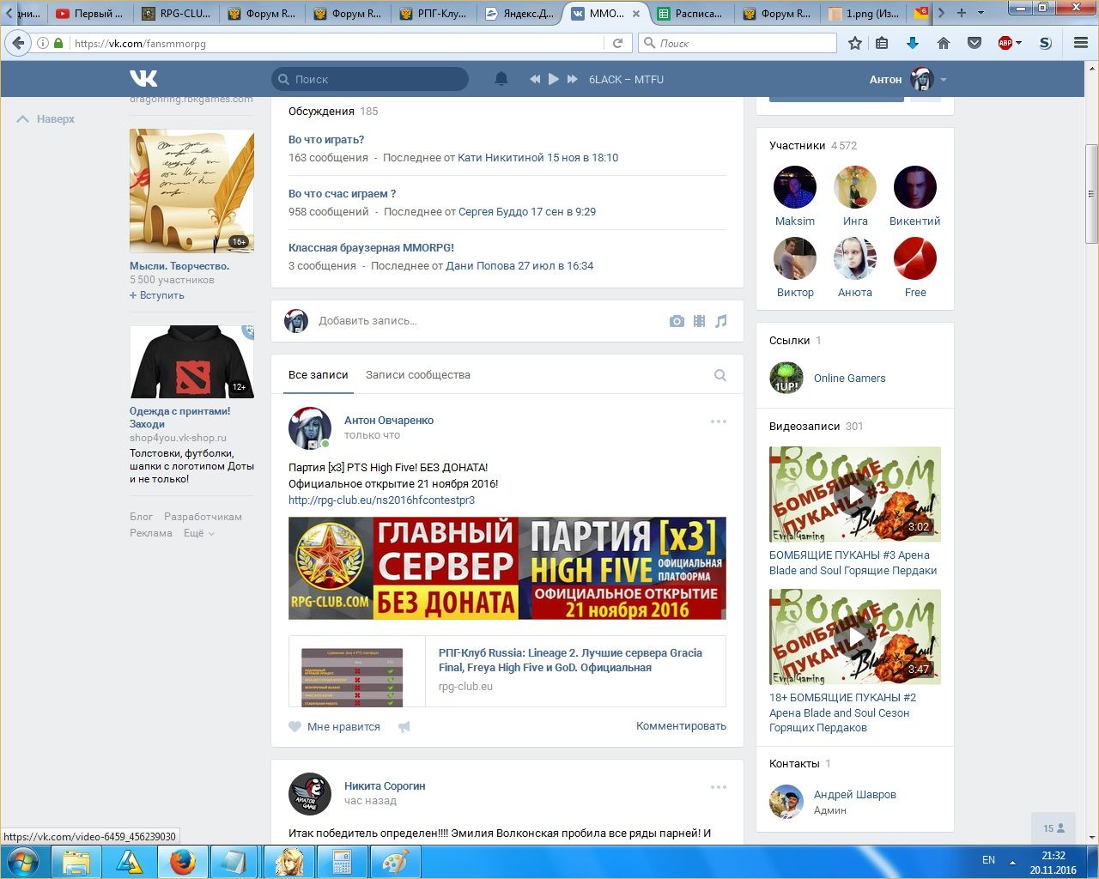Open actions menu for Антон Овчаренко's post
This screenshot has height=879, width=1099.
tap(719, 421)
